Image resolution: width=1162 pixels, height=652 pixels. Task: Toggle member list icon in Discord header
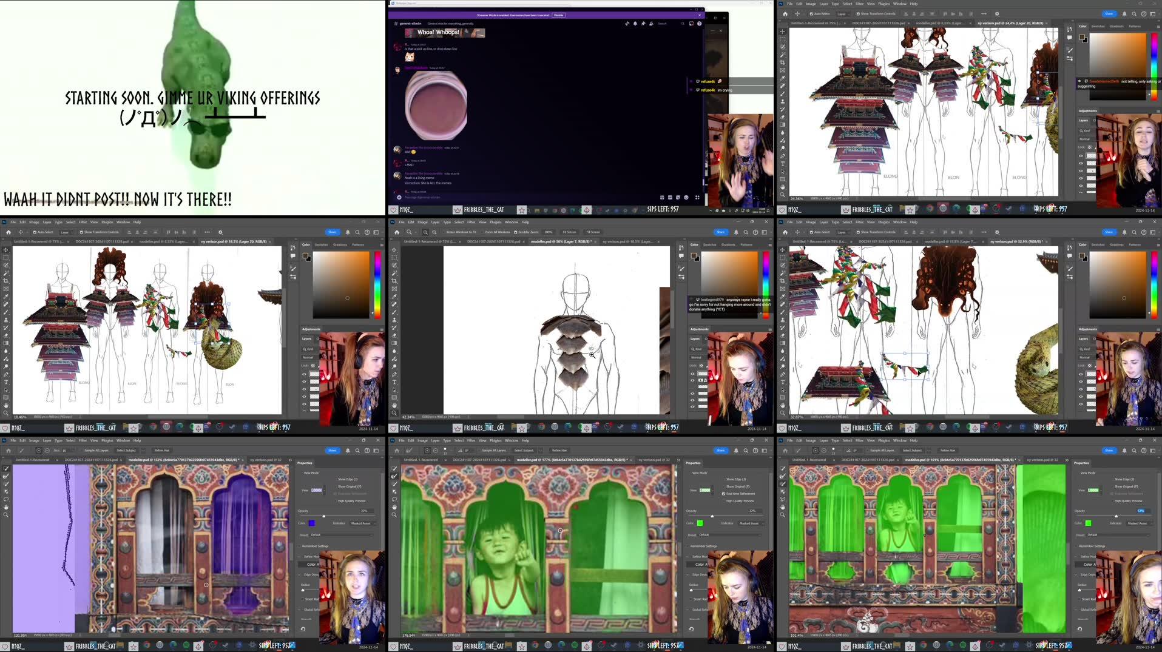[x=652, y=24]
